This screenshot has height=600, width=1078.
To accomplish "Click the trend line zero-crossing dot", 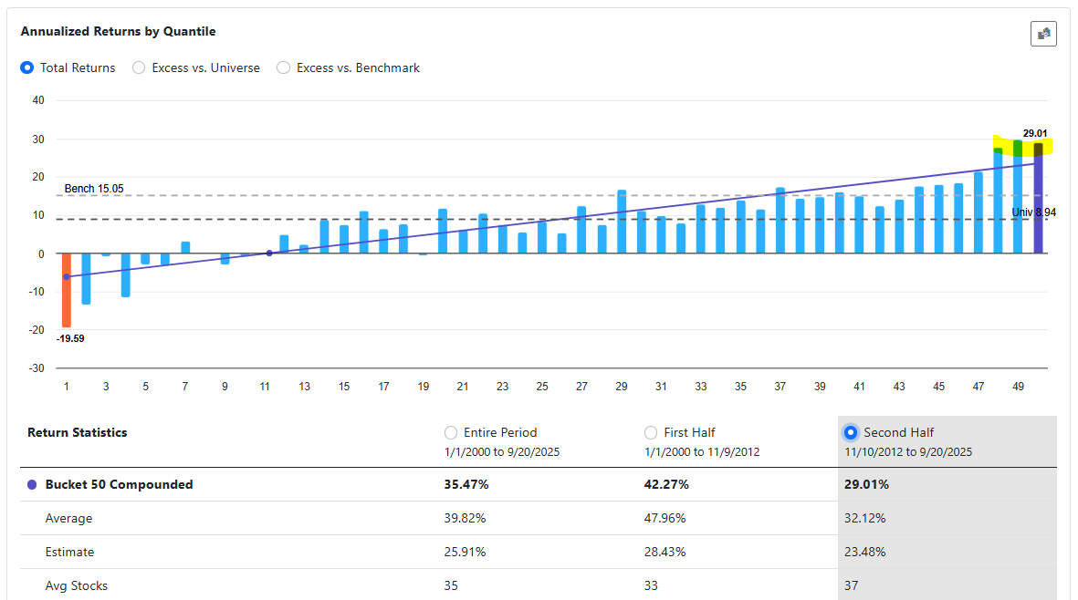I will click(x=269, y=253).
